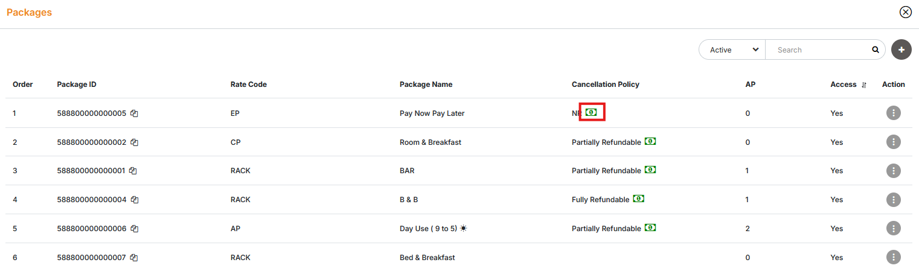919x277 pixels.
Task: Add a new package with plus button
Action: click(x=901, y=49)
